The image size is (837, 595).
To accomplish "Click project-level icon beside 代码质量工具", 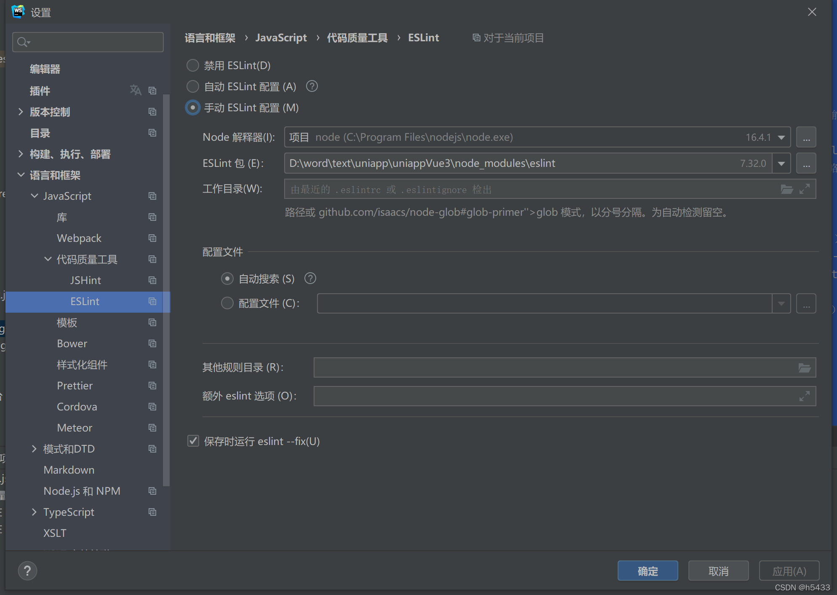I will point(152,259).
